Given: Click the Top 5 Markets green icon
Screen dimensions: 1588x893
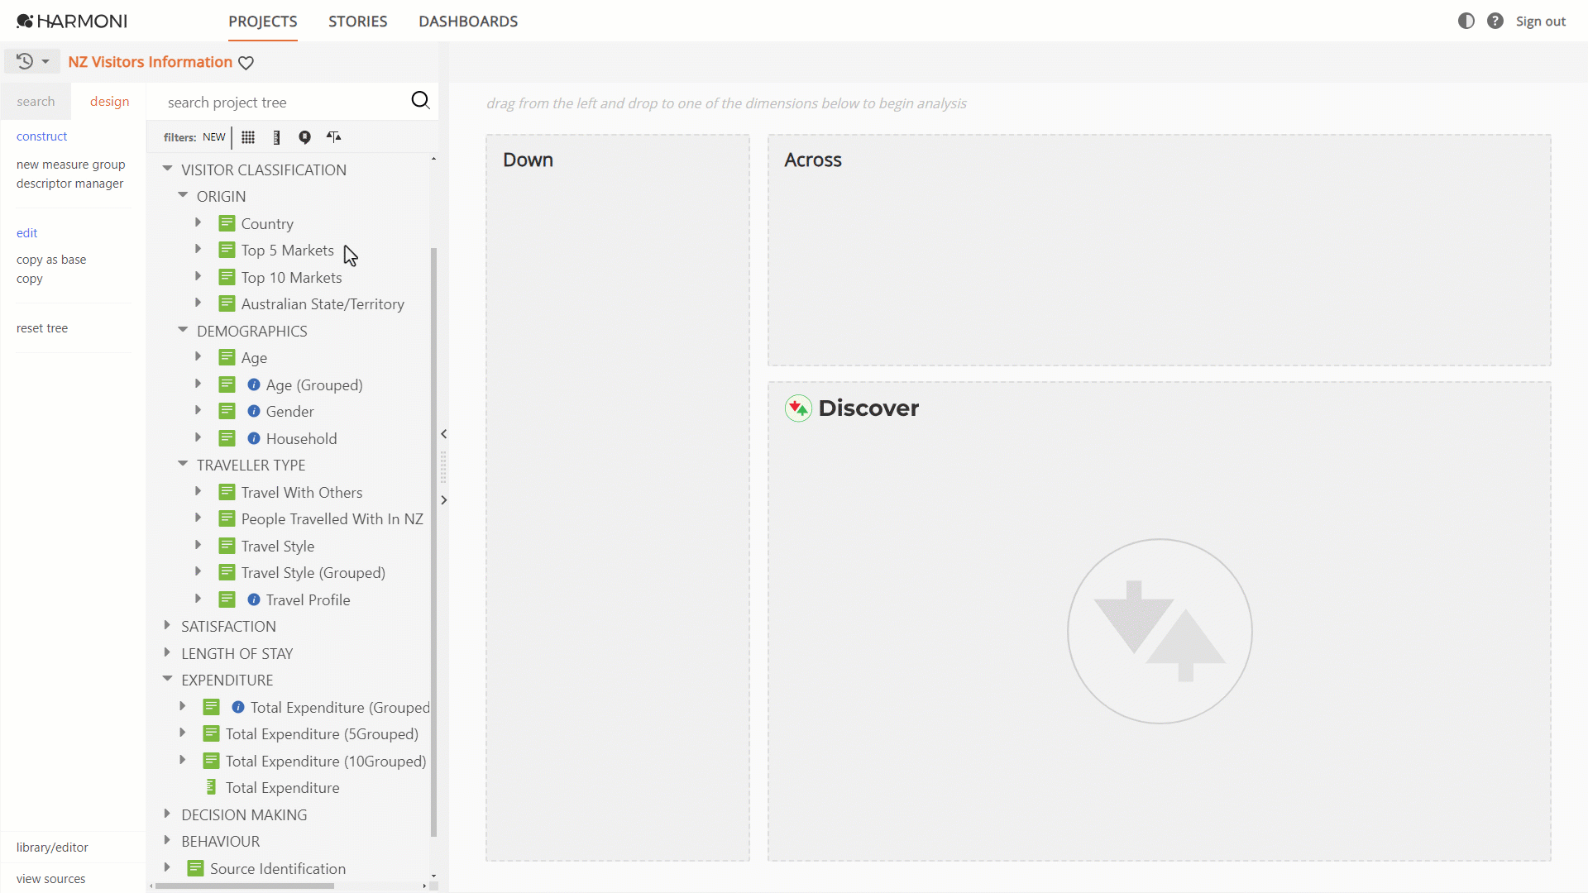Looking at the screenshot, I should click(x=227, y=250).
